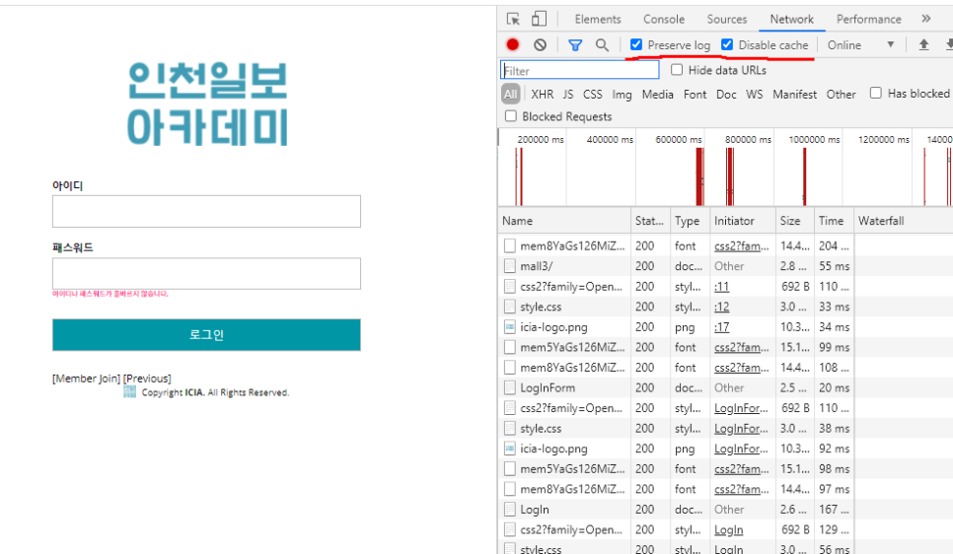Open initiator link :17
The height and width of the screenshot is (554, 953).
point(721,327)
